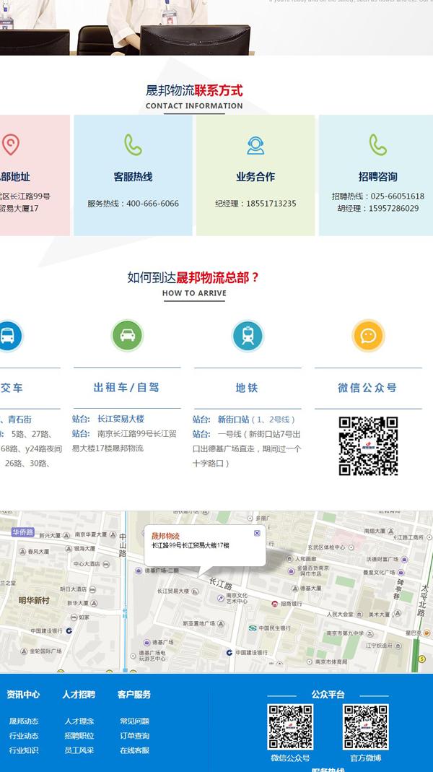Open the 人才理念 footer link

pyautogui.click(x=79, y=721)
